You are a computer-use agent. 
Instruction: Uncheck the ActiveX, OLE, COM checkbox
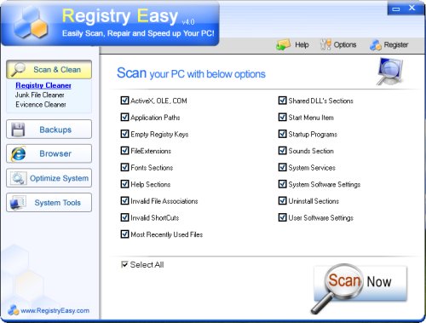[x=124, y=101]
